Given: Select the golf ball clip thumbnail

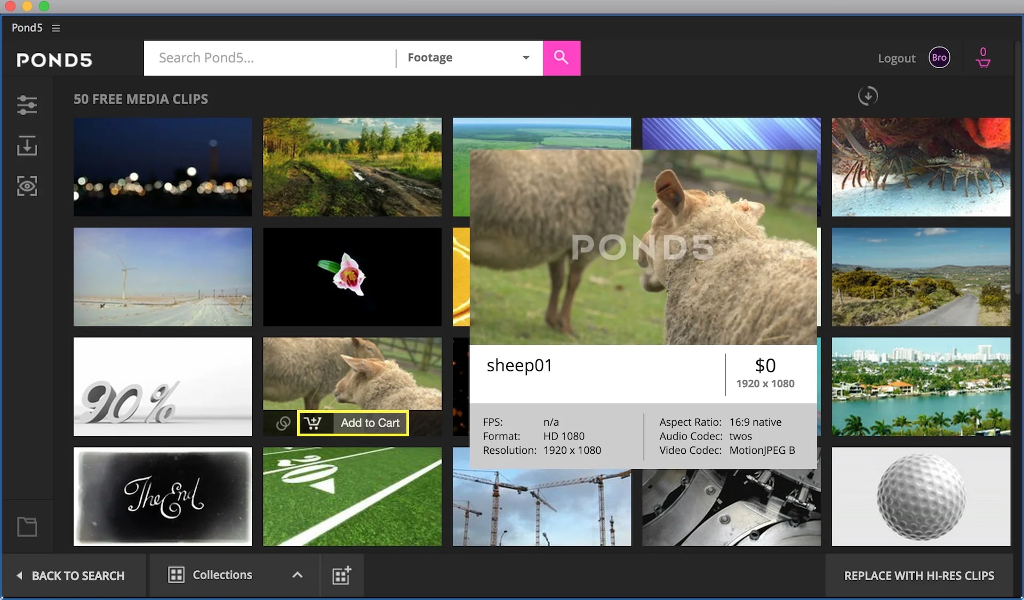Looking at the screenshot, I should 921,497.
